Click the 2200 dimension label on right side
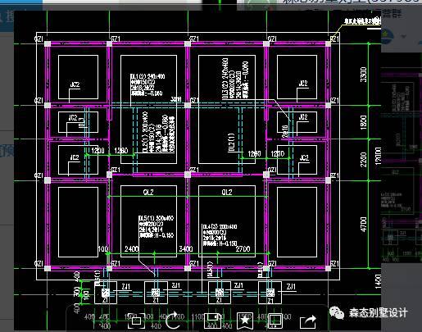This screenshot has width=422, height=332. pyautogui.click(x=363, y=160)
